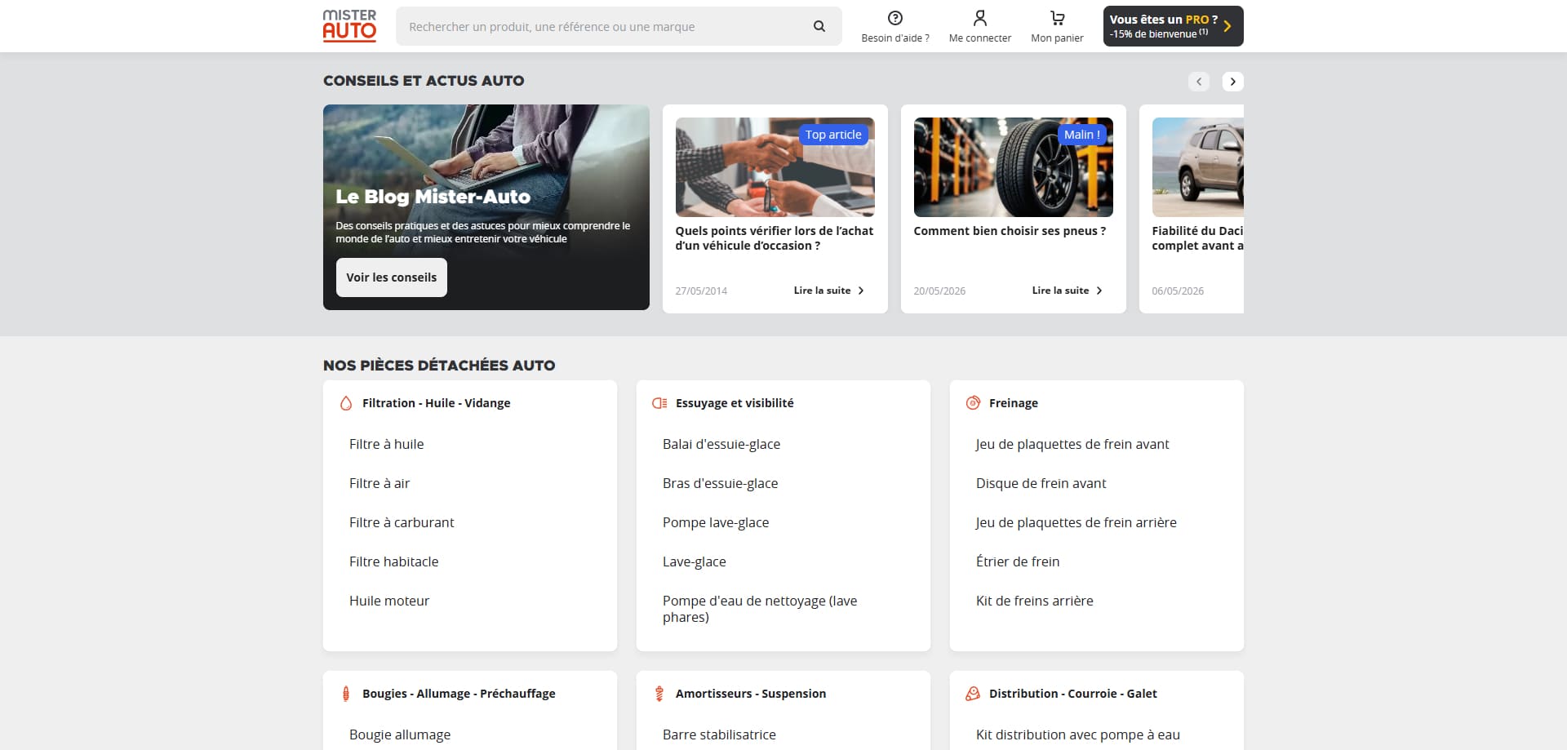The image size is (1567, 750).
Task: Open Bougie allumage link
Action: pyautogui.click(x=400, y=734)
